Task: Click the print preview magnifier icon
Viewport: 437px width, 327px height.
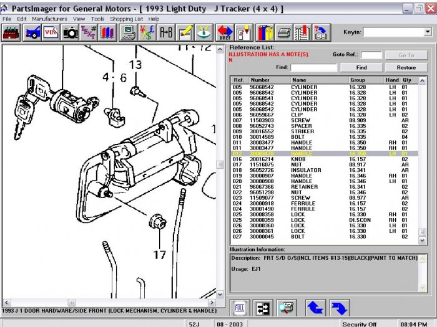Action: 287,308
